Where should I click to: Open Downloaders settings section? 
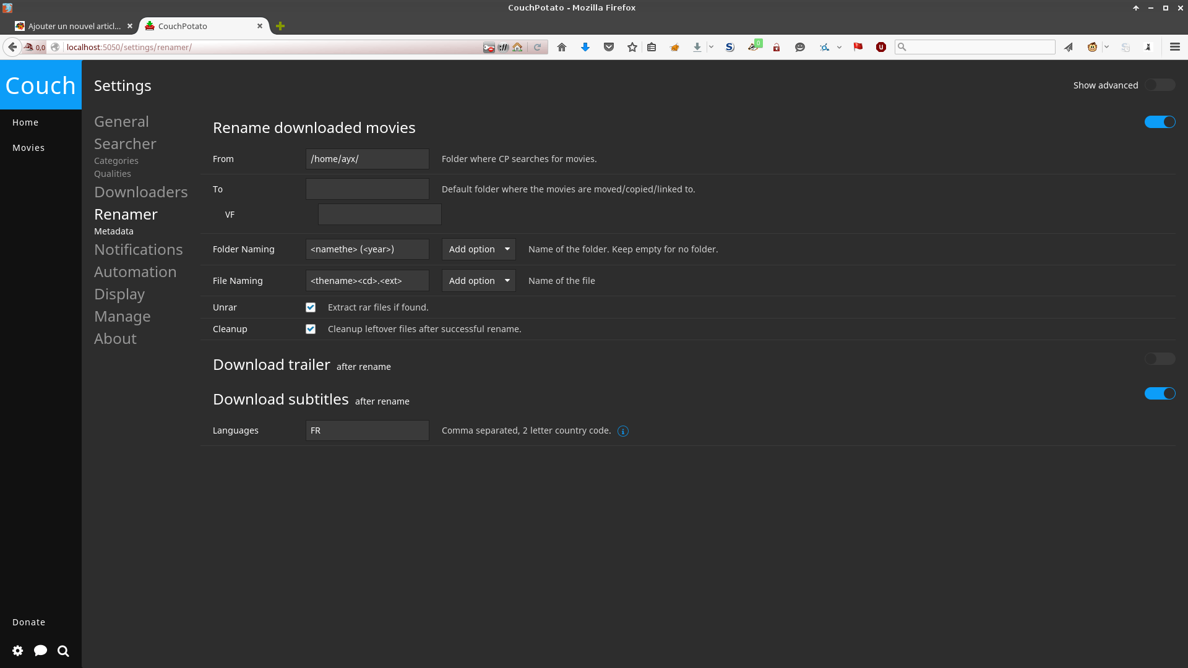tap(141, 192)
